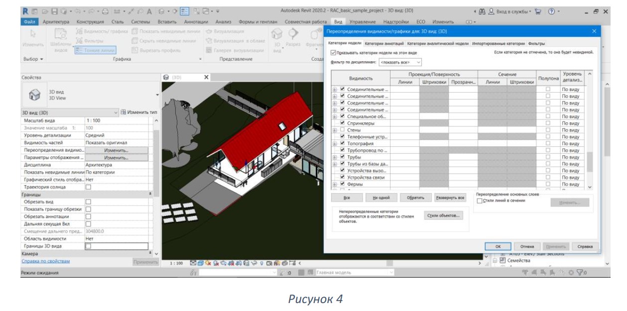
Task: Uncheck the Топография visibility checkbox
Action: coord(342,143)
